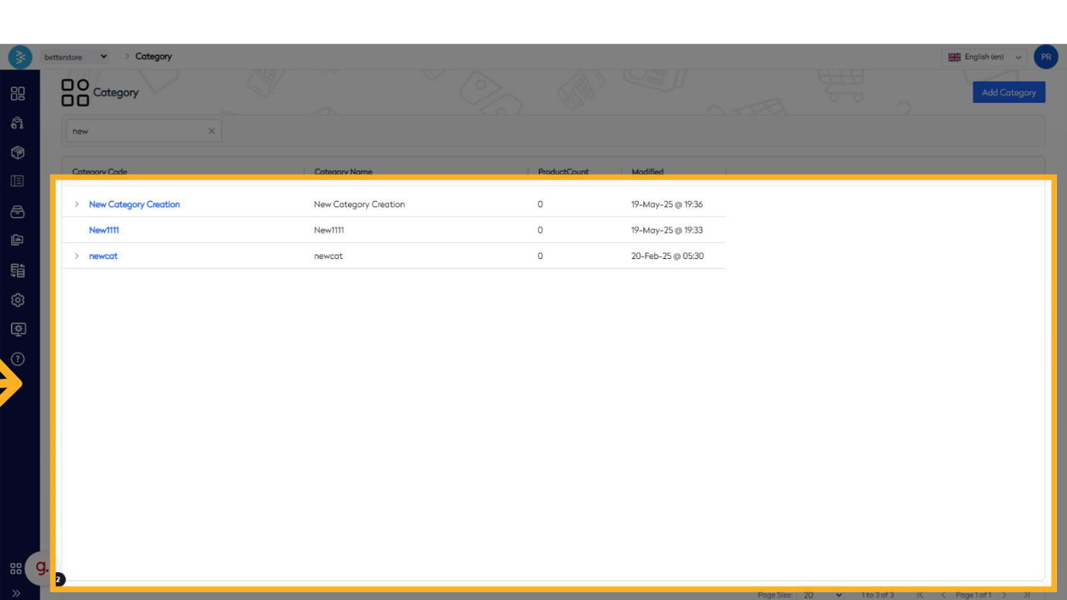Click the app logo in top-left corner
Viewport: 1067px width, 600px height.
point(20,57)
